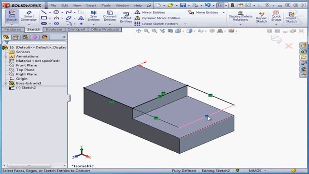Open the DisplayManager tab
Screen dimensions: 309x174
[44, 37]
